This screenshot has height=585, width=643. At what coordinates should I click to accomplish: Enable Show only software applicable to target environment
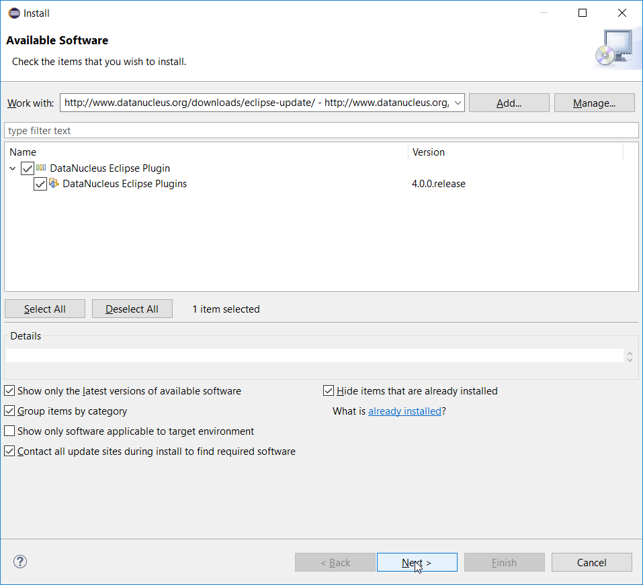tap(9, 431)
